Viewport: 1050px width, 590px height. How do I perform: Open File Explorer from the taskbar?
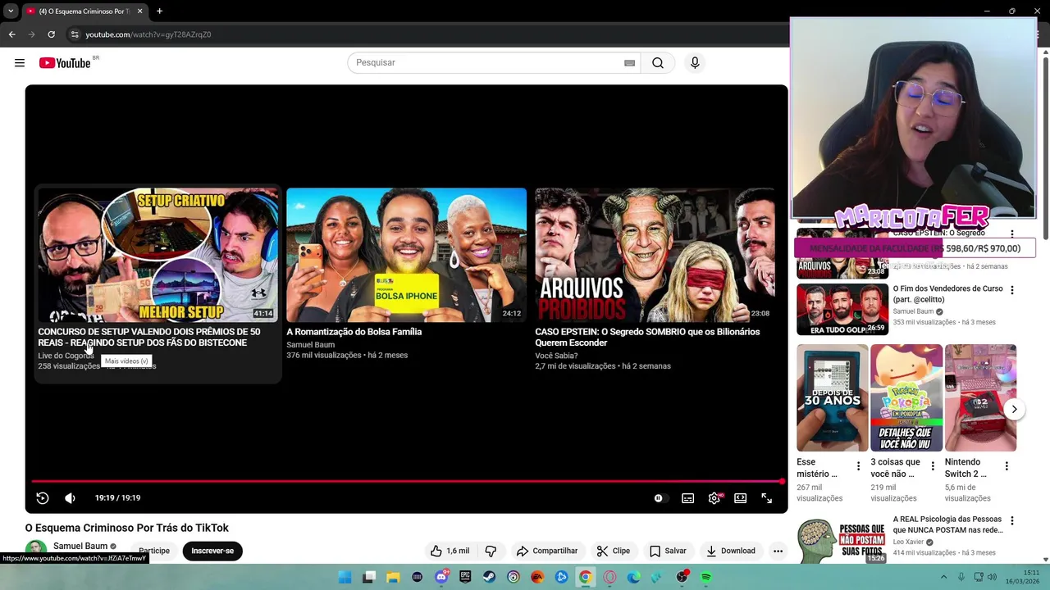tap(393, 577)
